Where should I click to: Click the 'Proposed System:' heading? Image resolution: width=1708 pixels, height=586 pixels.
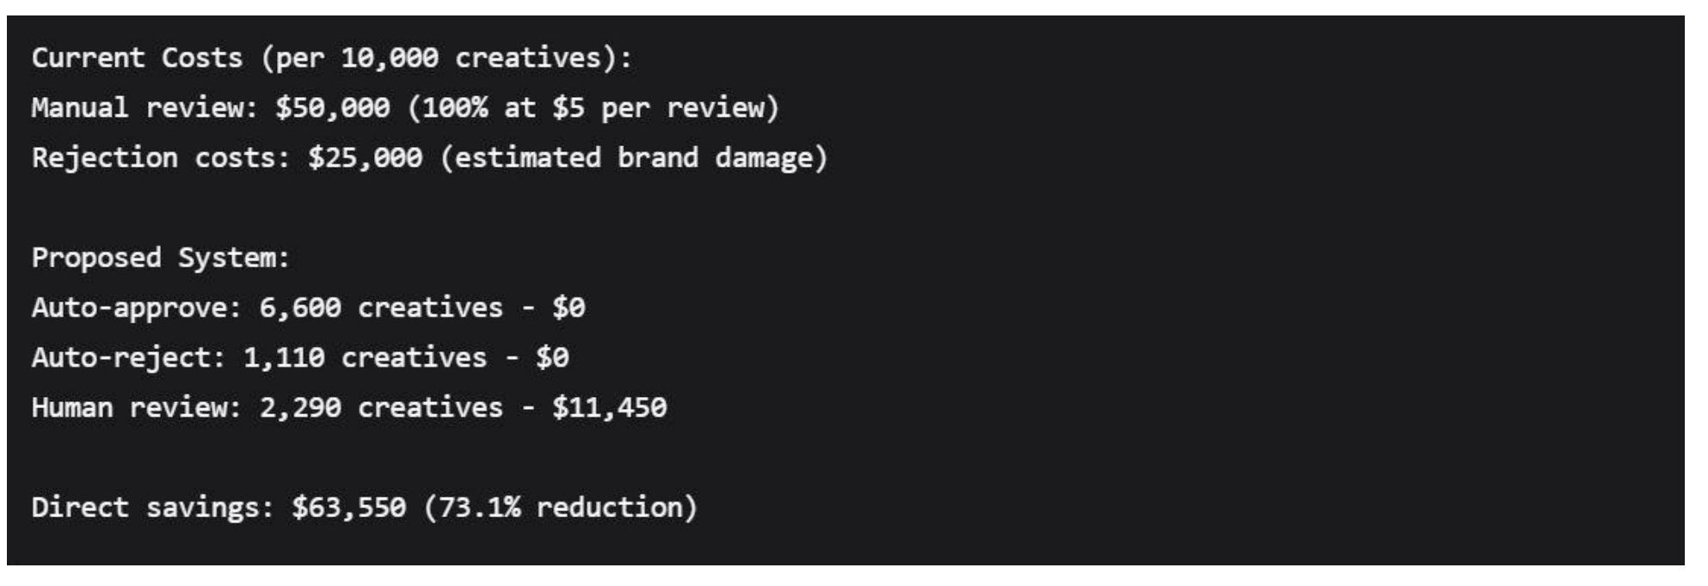pyautogui.click(x=161, y=258)
